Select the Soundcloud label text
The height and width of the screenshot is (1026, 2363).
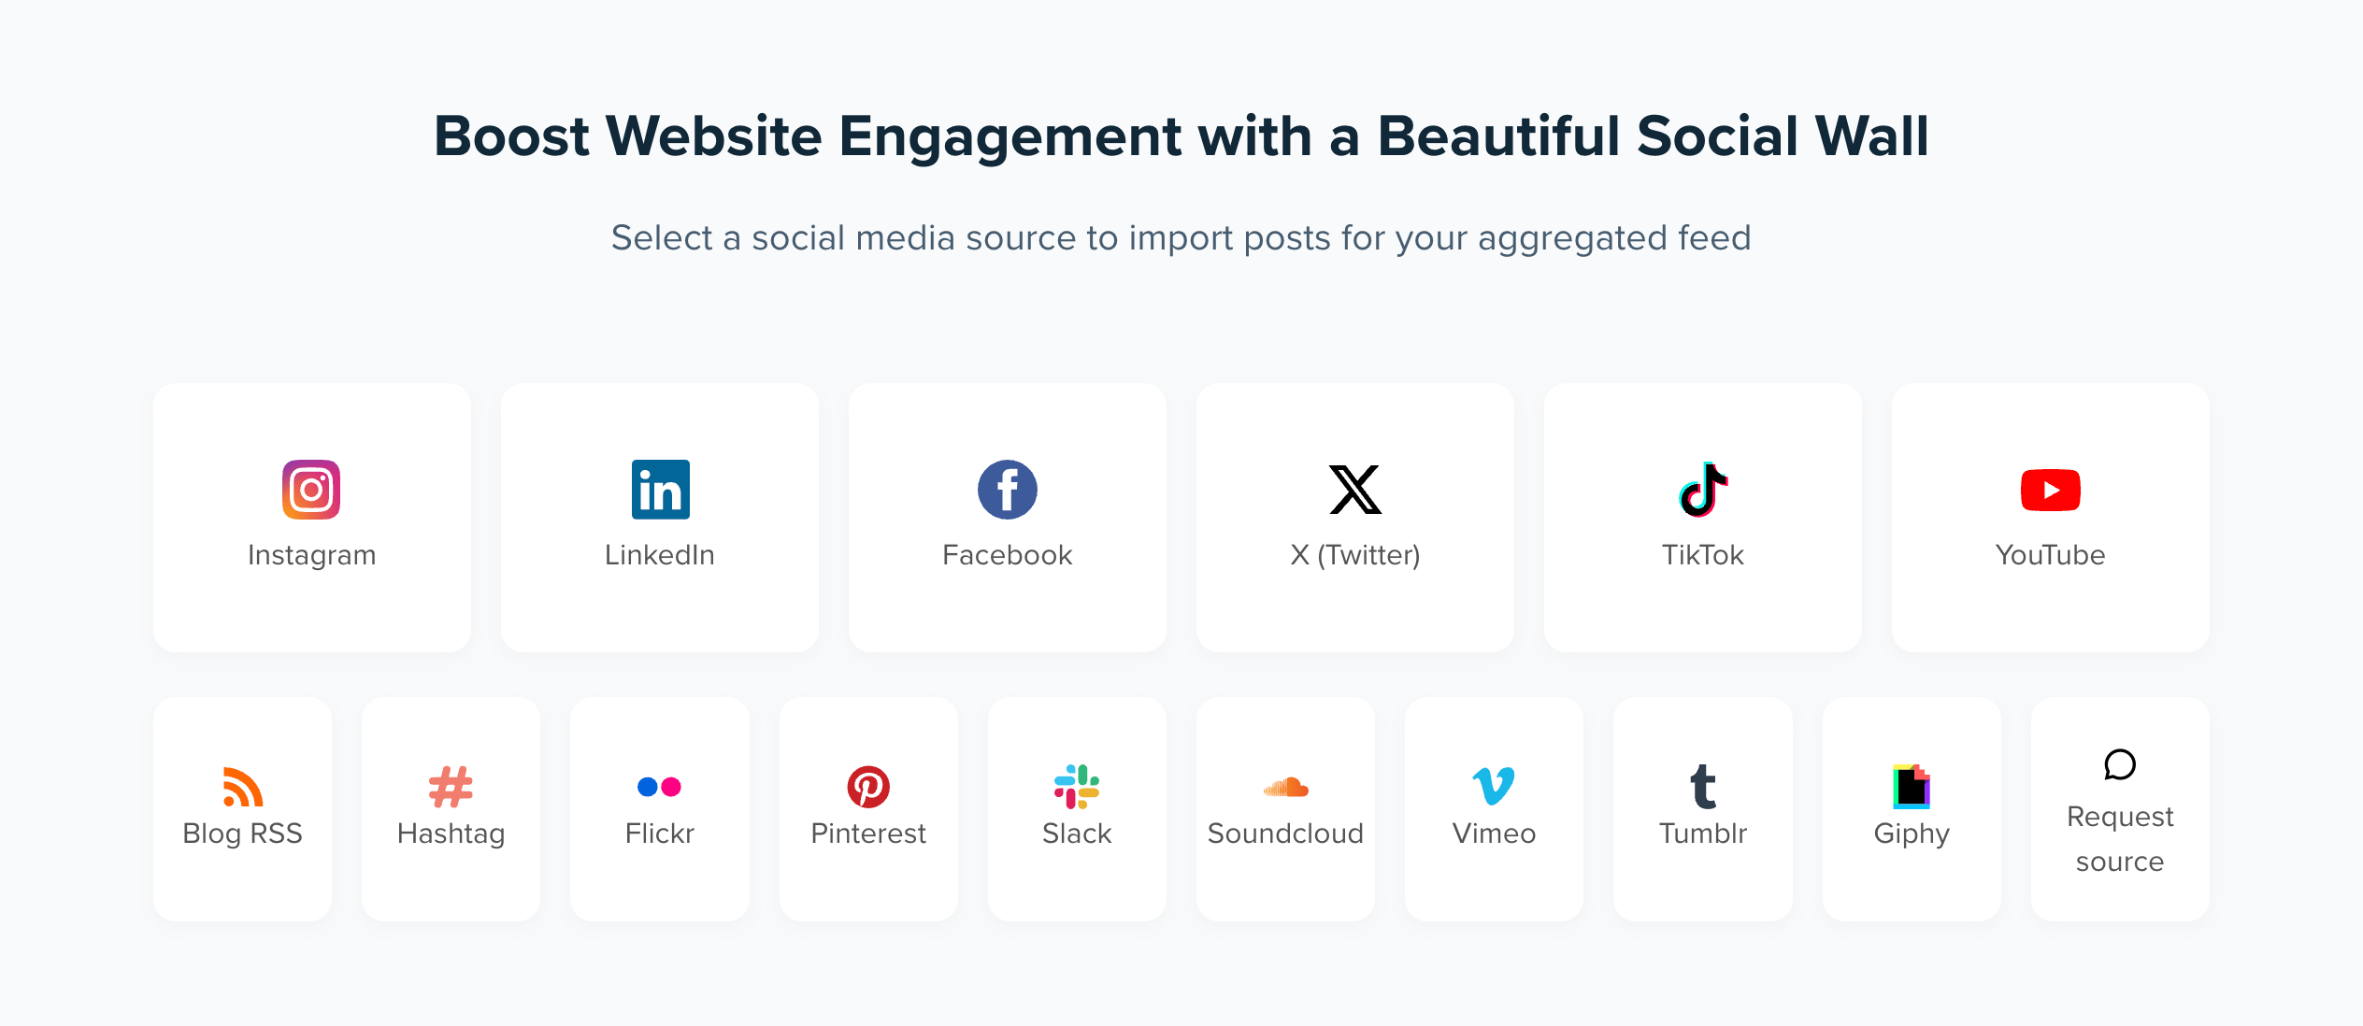click(x=1285, y=834)
